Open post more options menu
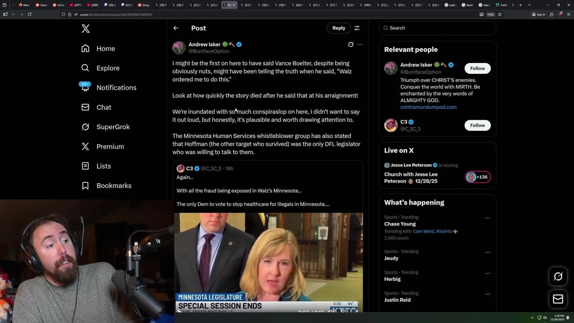Screen dimensions: 574x323 (360, 44)
